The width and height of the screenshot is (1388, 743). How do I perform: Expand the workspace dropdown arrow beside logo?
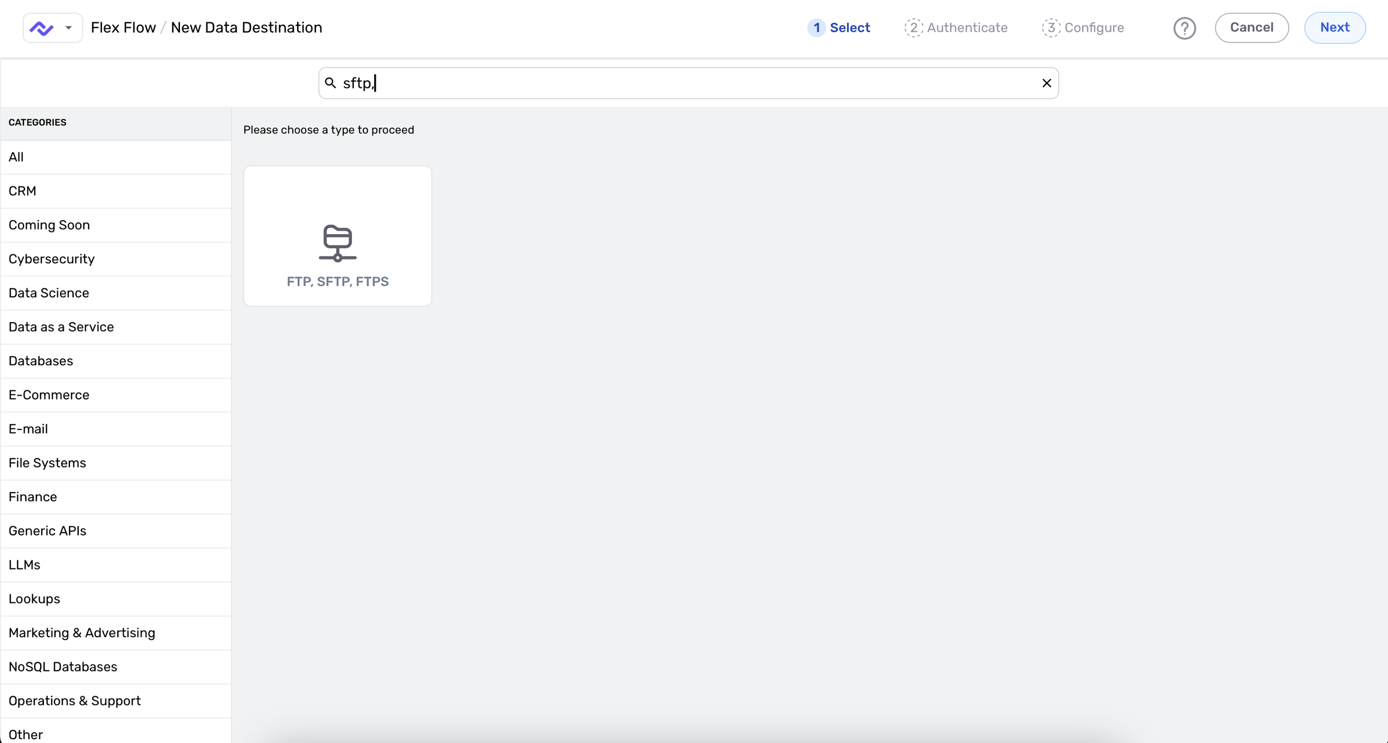68,28
